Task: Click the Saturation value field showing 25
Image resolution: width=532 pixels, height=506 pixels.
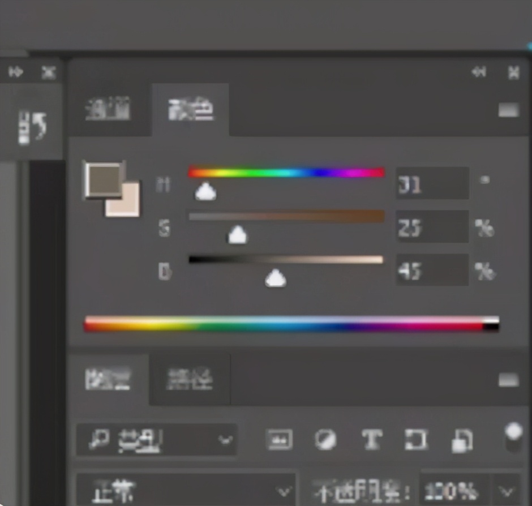Action: (432, 226)
